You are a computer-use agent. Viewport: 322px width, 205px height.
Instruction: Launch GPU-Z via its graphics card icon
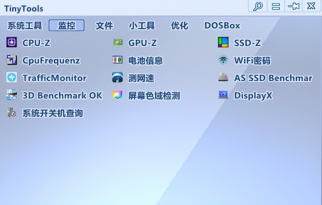tap(118, 43)
